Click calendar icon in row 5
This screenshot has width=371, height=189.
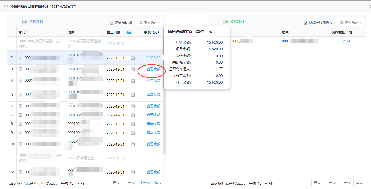[x=133, y=95]
